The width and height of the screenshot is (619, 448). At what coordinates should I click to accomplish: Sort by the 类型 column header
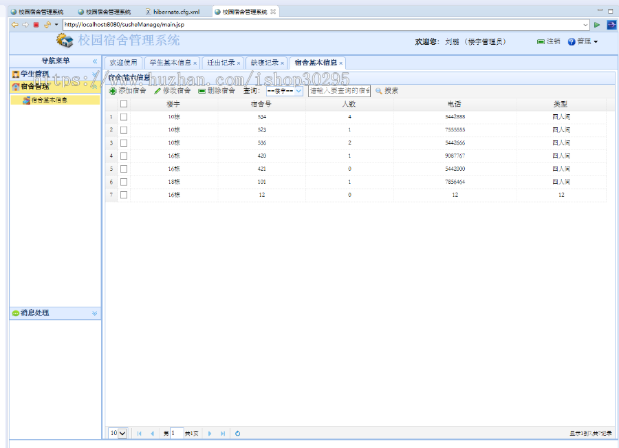[561, 105]
